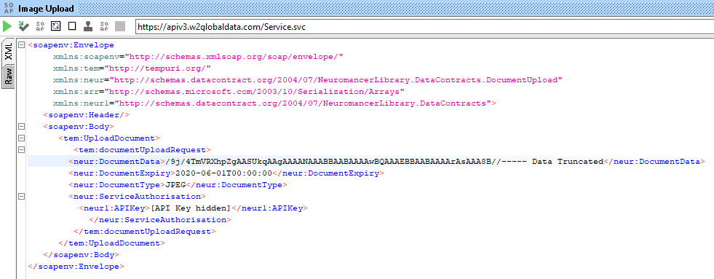The height and width of the screenshot is (279, 714).
Task: Switch to the XML editor tab
Action: (8, 52)
